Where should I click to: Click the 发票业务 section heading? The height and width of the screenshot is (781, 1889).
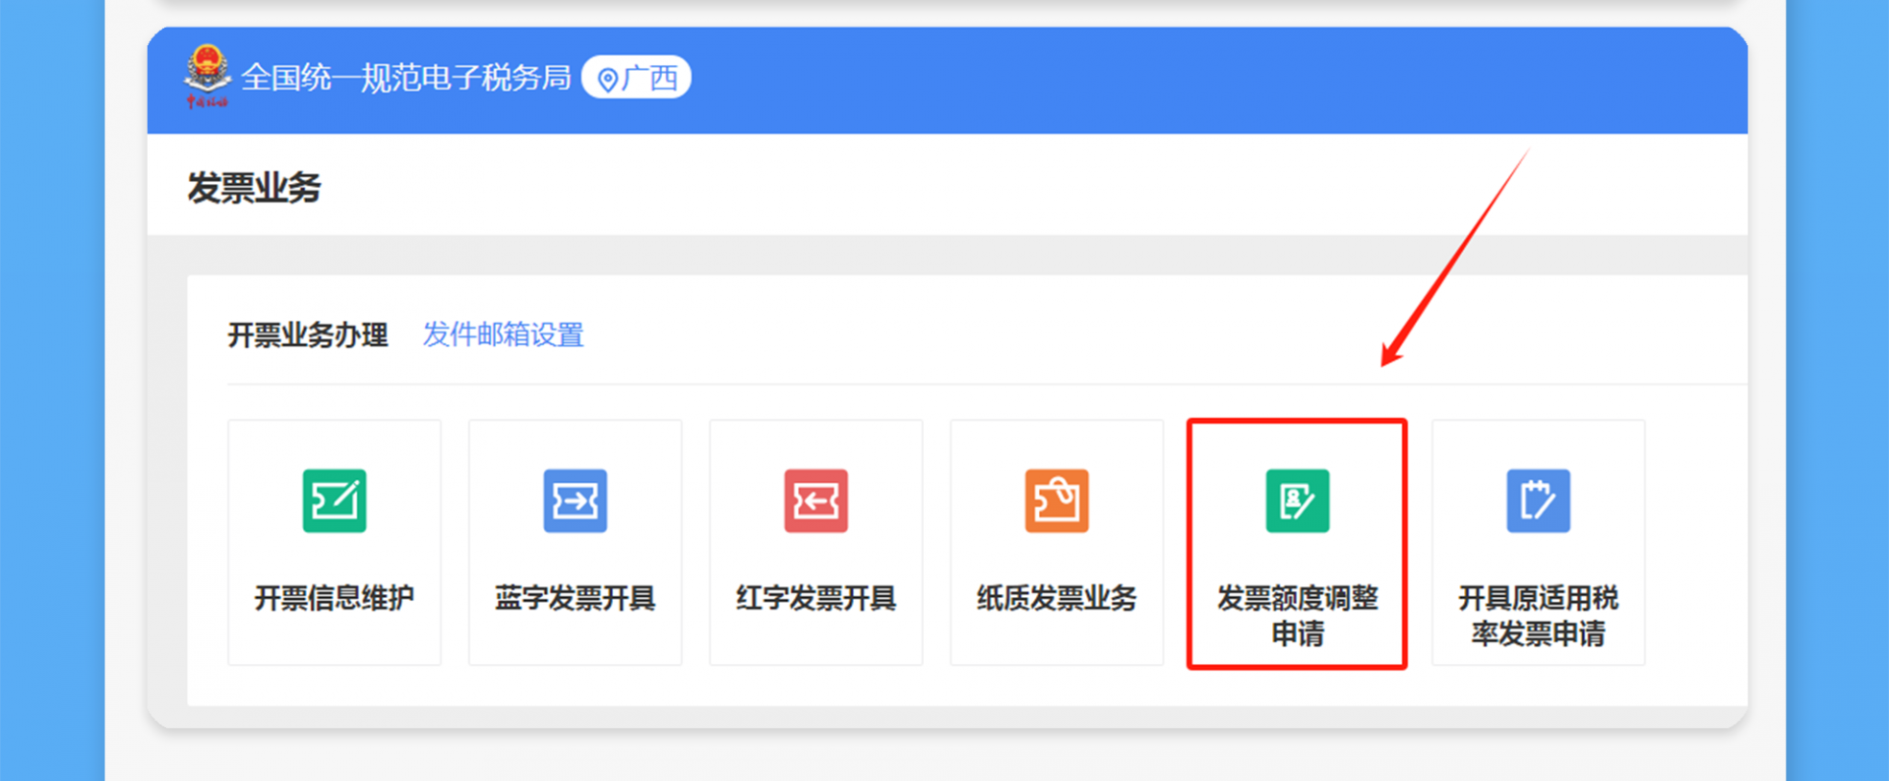[254, 188]
